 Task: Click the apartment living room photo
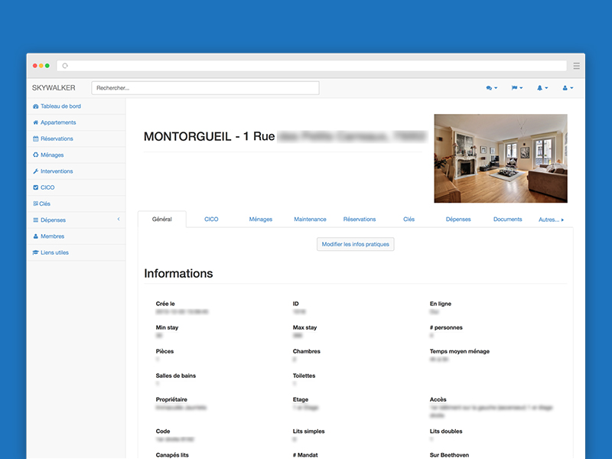pyautogui.click(x=501, y=158)
